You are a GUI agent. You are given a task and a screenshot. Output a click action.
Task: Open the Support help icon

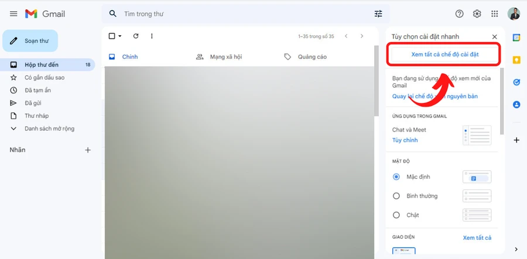point(459,14)
